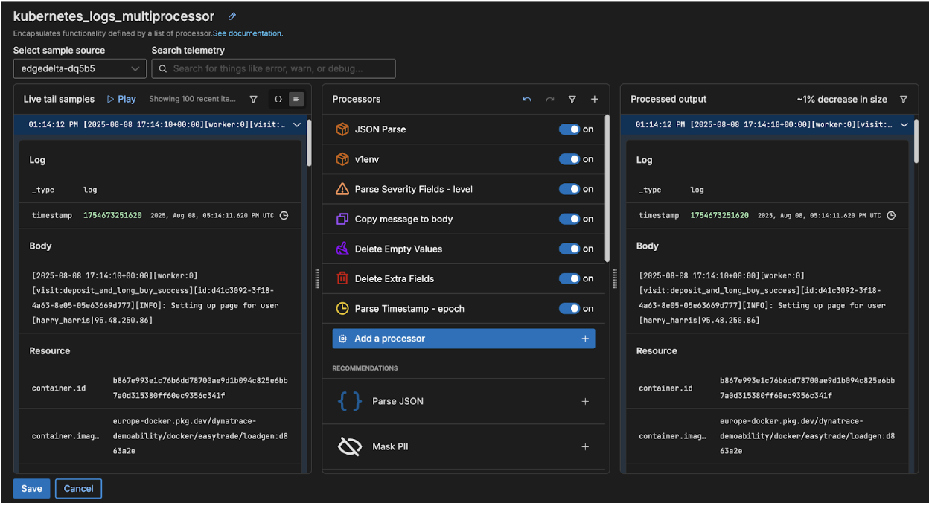This screenshot has height=506, width=929.
Task: Toggle off the JSON Parse processor
Action: pos(569,129)
